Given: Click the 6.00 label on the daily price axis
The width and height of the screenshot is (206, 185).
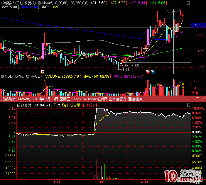Looking at the screenshot, I should (201, 20).
